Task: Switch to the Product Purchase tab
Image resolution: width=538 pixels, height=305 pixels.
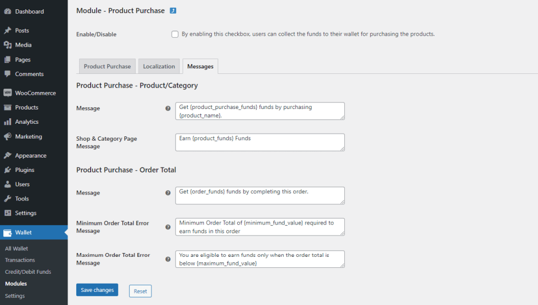Action: point(107,66)
